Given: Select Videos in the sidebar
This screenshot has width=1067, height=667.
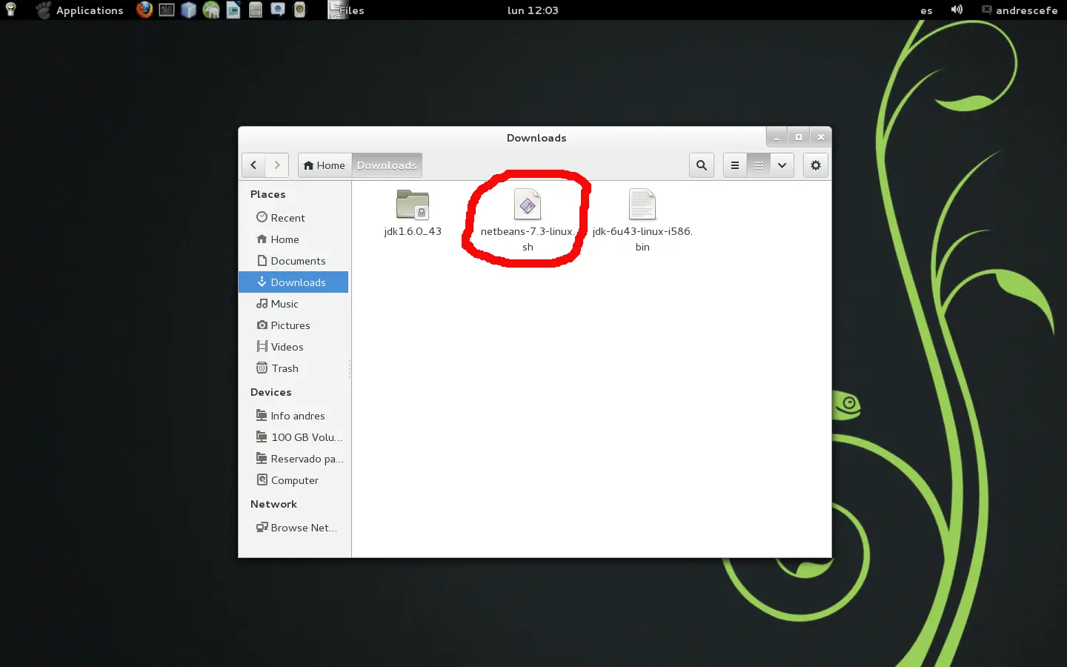Looking at the screenshot, I should click(293, 347).
